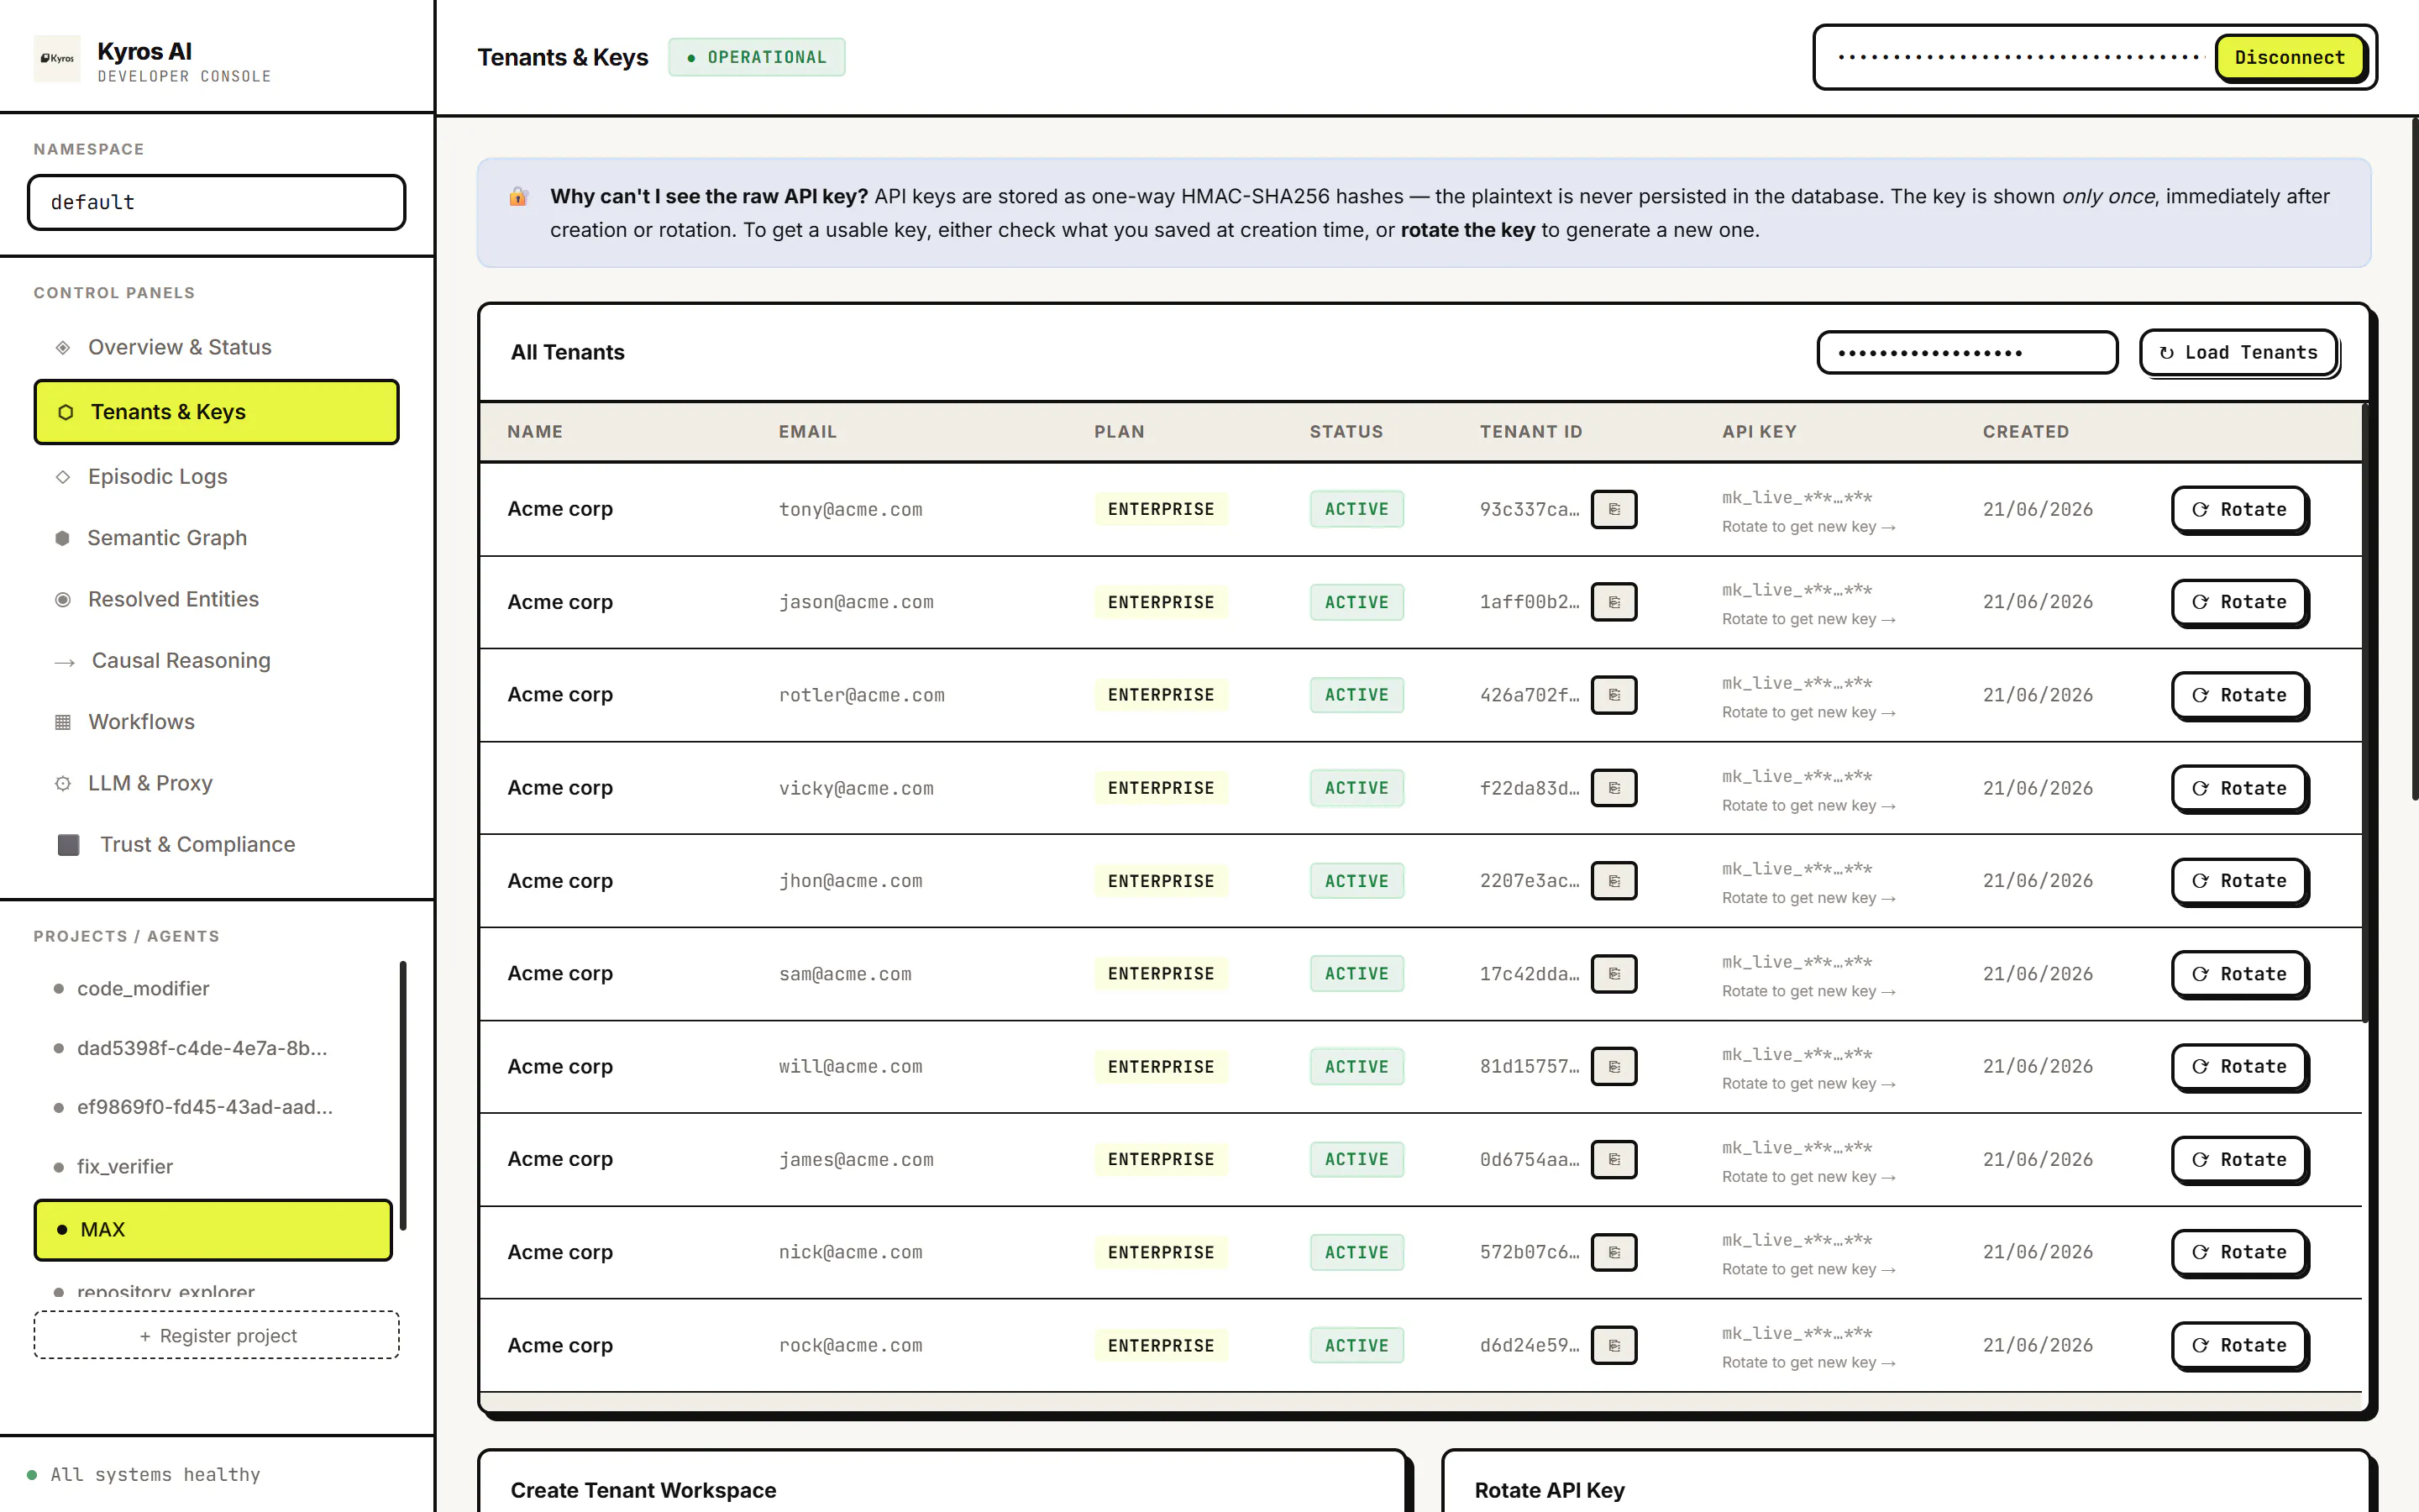Rotate key for rotler@acme.com
Viewport: 2419px width, 1512px height.
(x=2239, y=695)
